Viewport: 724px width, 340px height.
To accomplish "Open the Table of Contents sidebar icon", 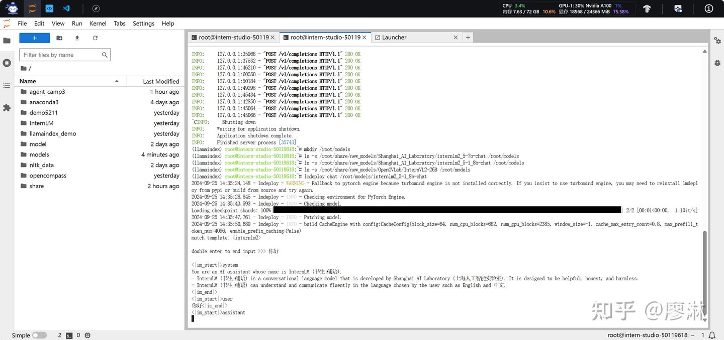I will pyautogui.click(x=7, y=85).
